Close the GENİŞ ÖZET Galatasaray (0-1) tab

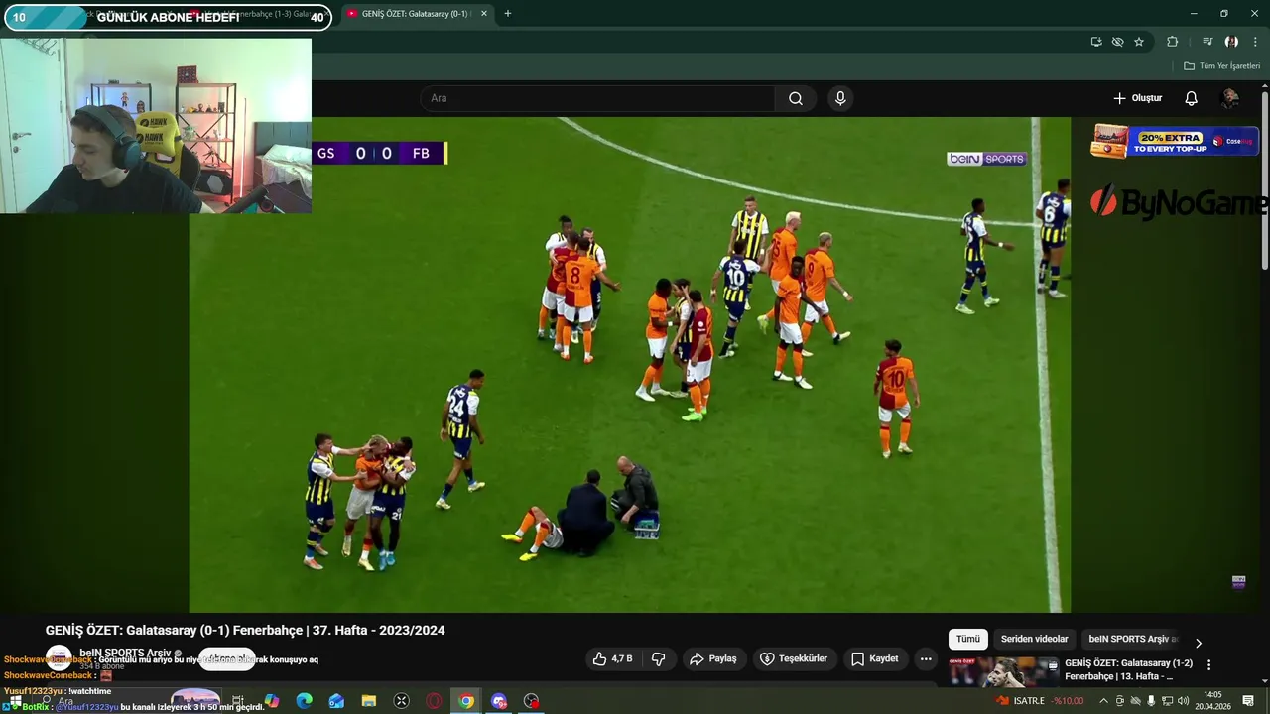pyautogui.click(x=484, y=14)
